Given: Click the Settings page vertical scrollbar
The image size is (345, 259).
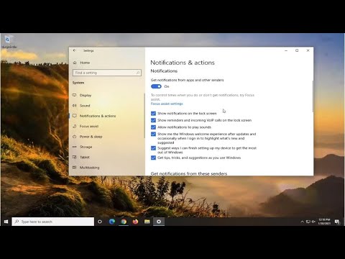Looking at the screenshot, I should [313, 96].
